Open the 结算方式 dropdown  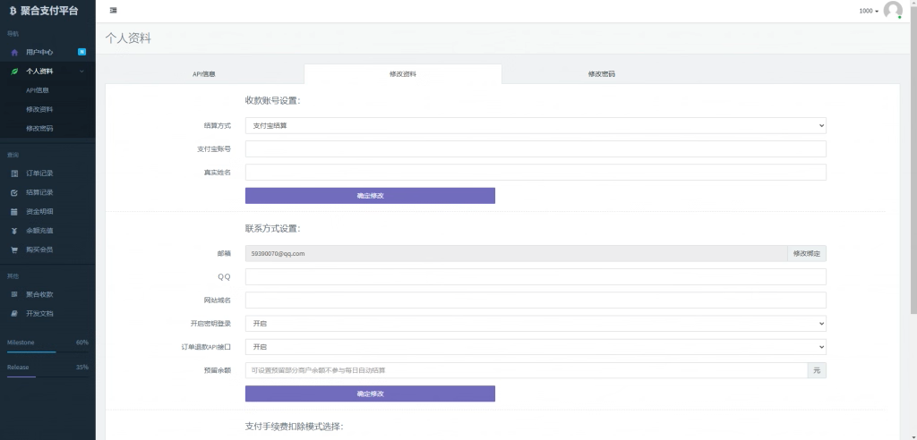click(x=535, y=126)
